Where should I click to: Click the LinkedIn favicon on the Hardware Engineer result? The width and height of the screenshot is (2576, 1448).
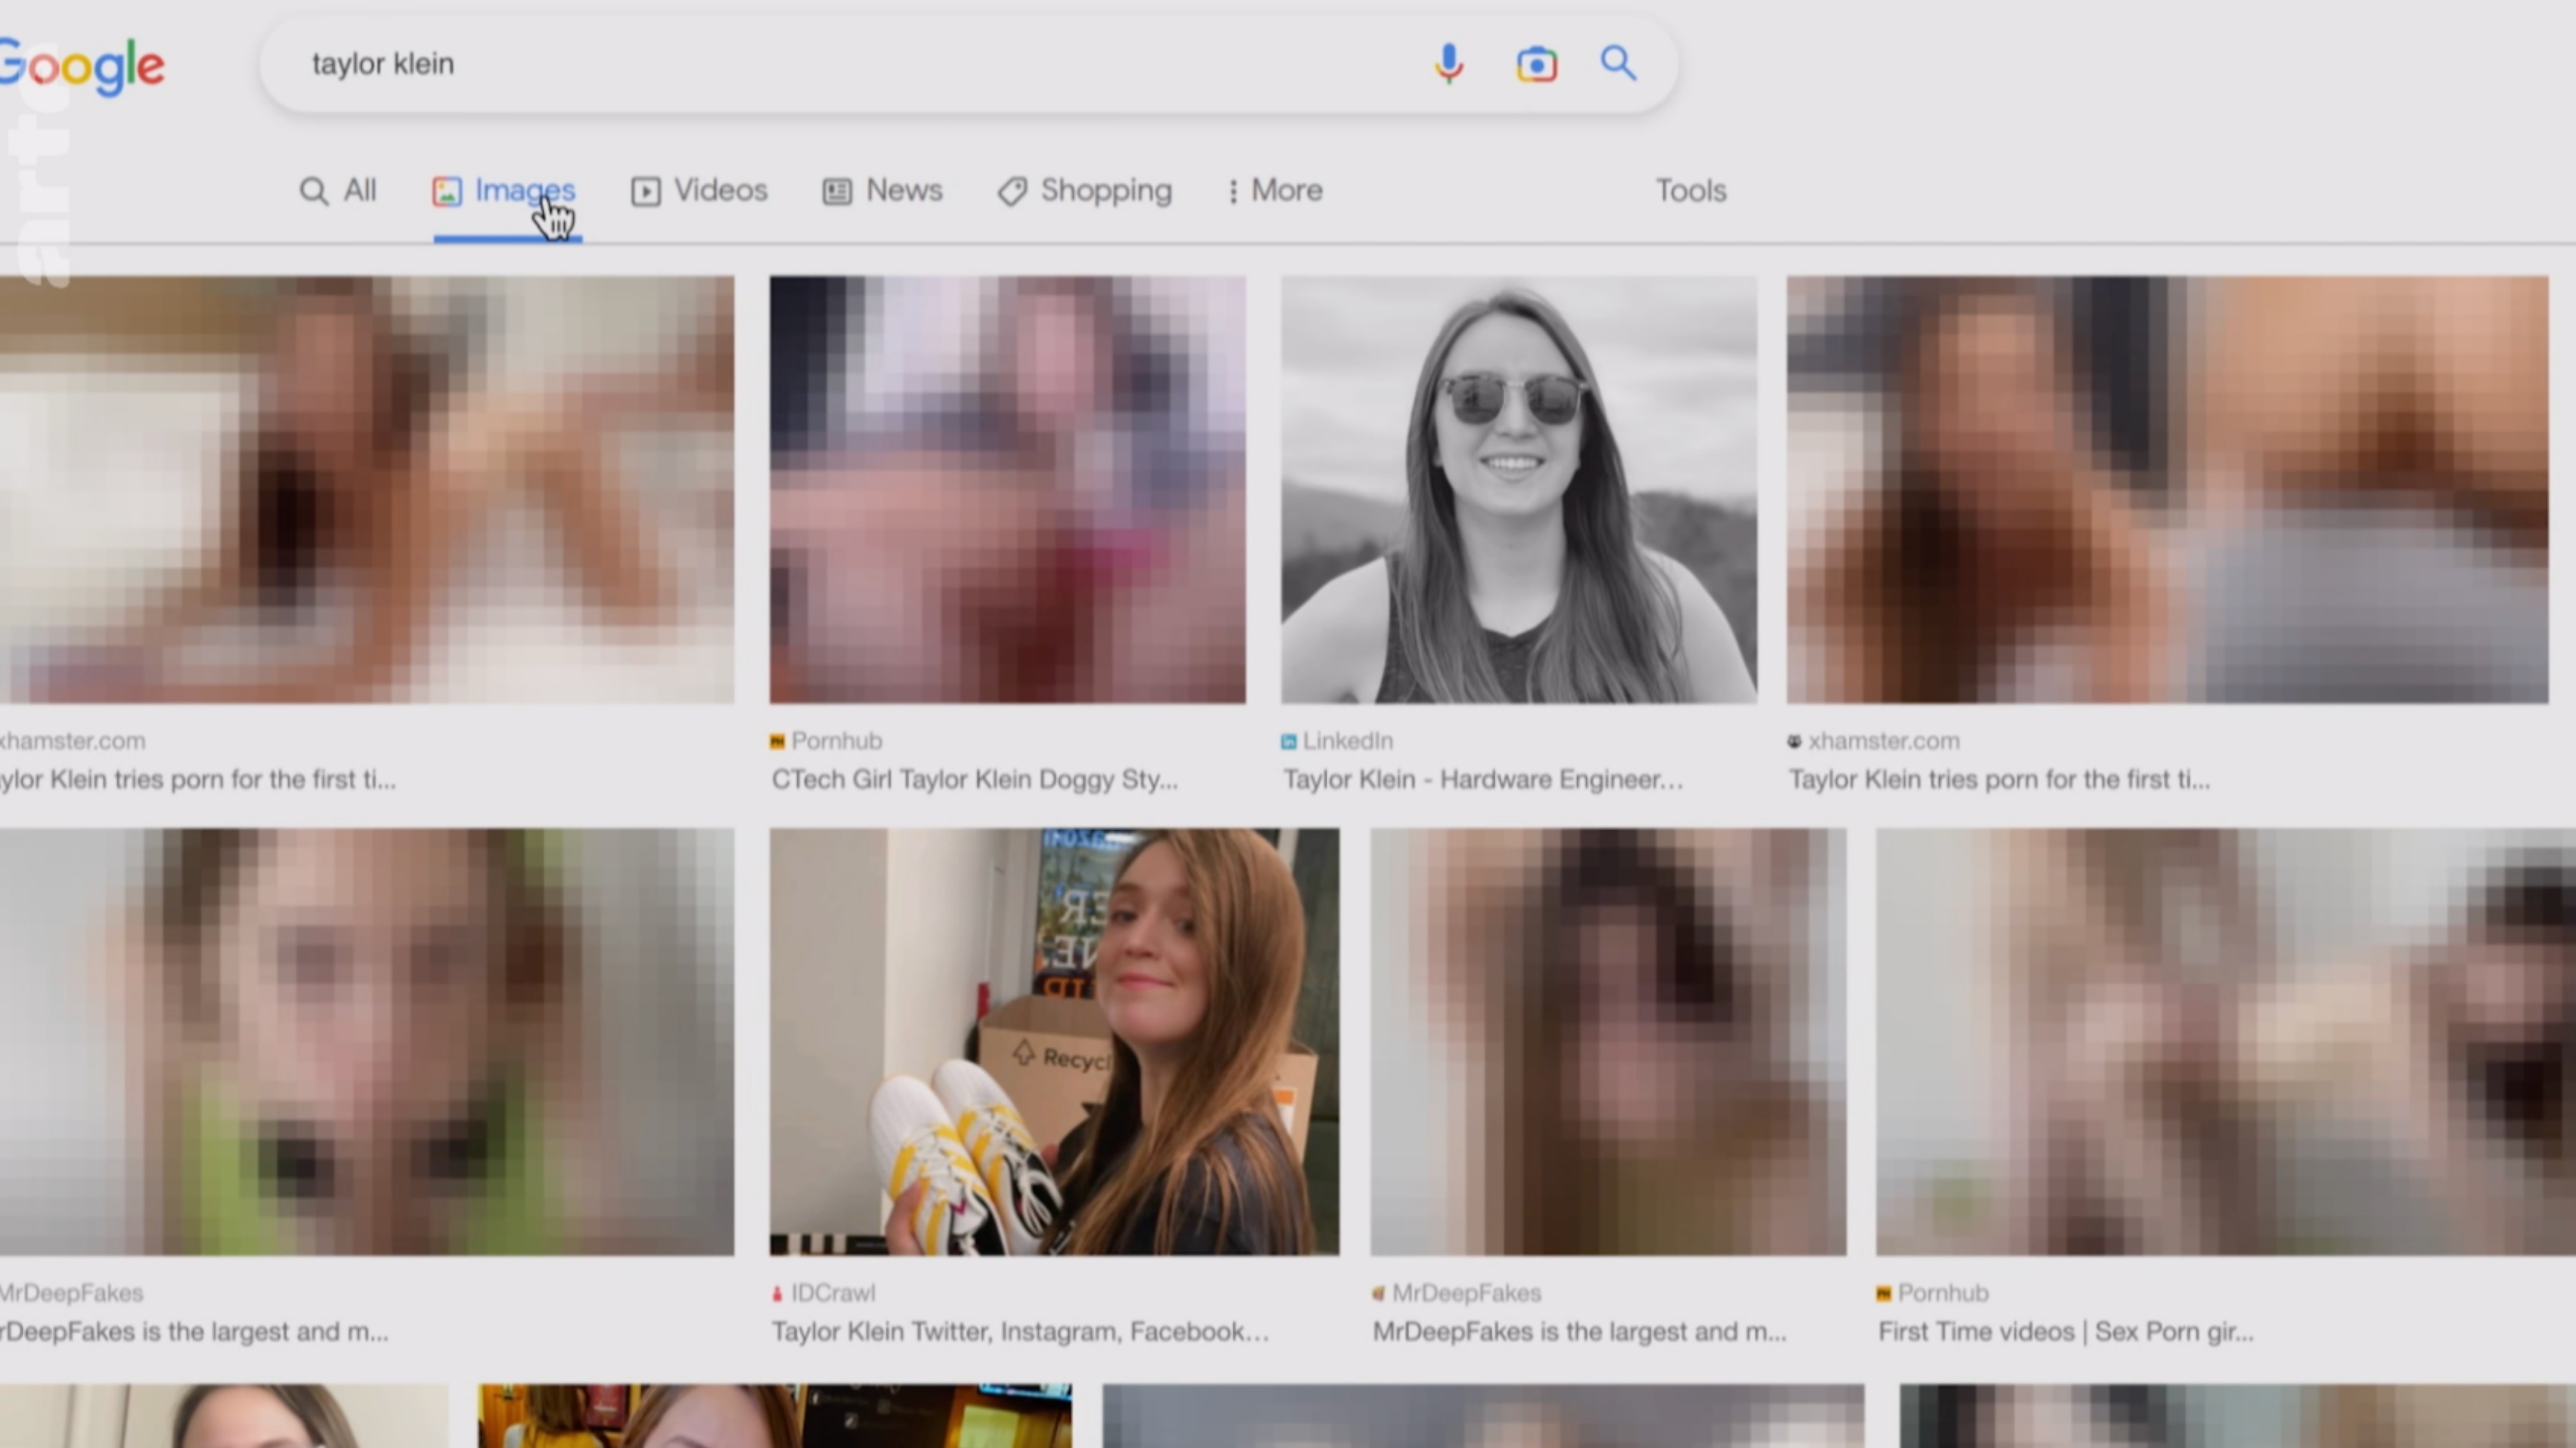click(x=1288, y=741)
